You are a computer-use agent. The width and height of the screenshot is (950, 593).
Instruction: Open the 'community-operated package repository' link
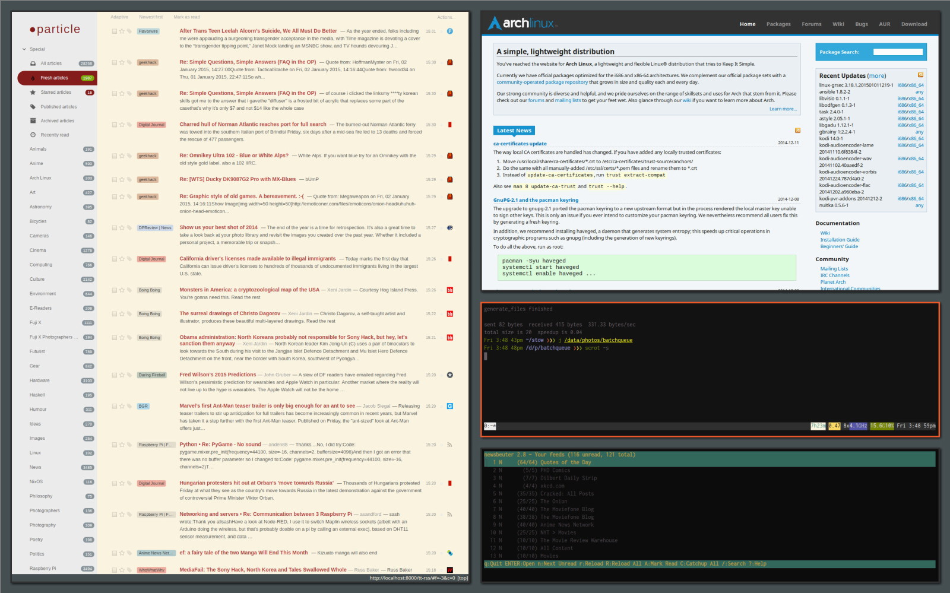tap(542, 83)
